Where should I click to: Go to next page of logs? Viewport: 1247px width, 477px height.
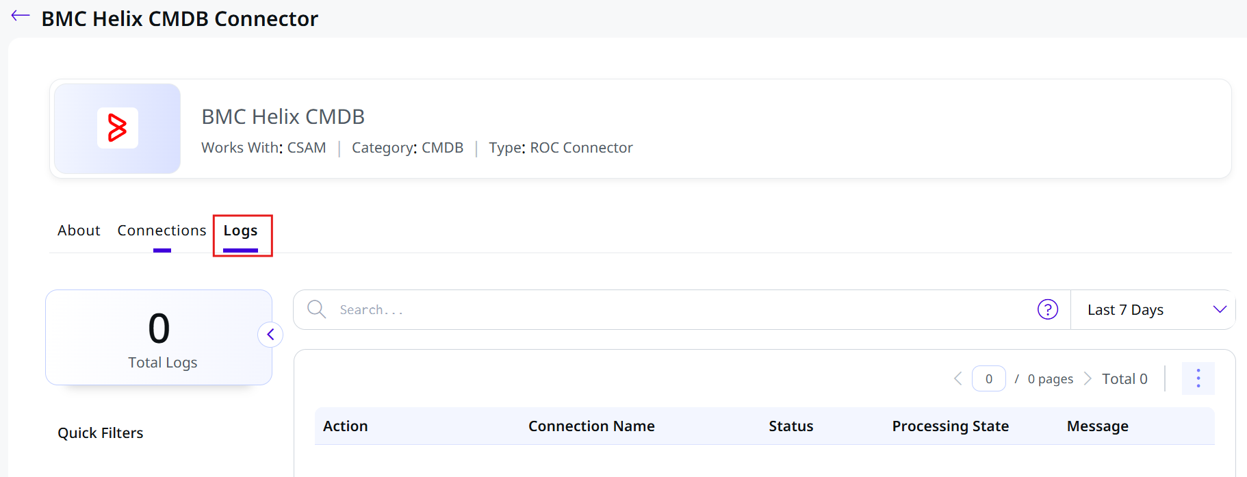[x=1088, y=378]
